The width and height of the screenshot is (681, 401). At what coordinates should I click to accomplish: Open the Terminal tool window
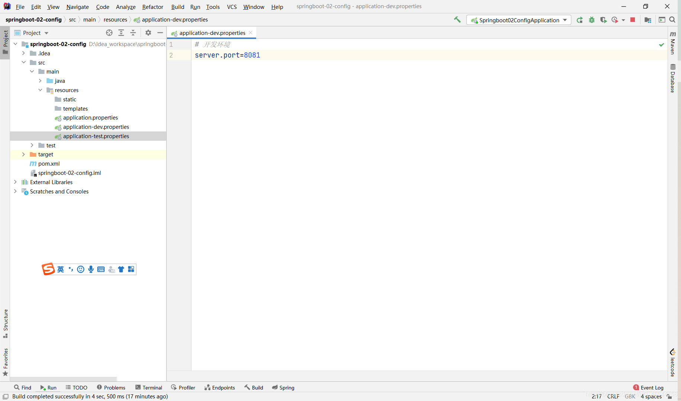[149, 387]
